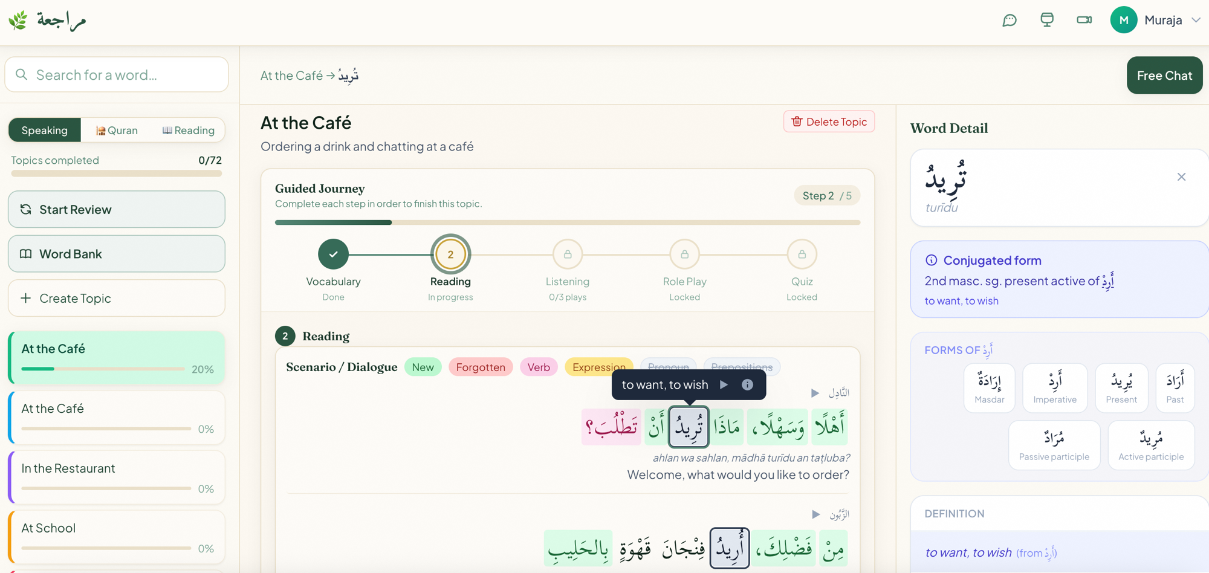The image size is (1209, 573).
Task: Click the Delete Topic trash icon
Action: 797,121
